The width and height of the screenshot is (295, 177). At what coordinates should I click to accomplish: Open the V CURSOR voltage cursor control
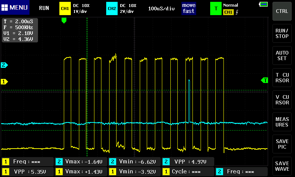click(282, 100)
